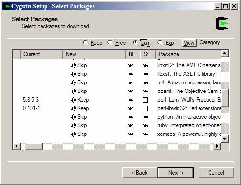The image size is (241, 185).
Task: Click the python package description
Action: point(189,117)
